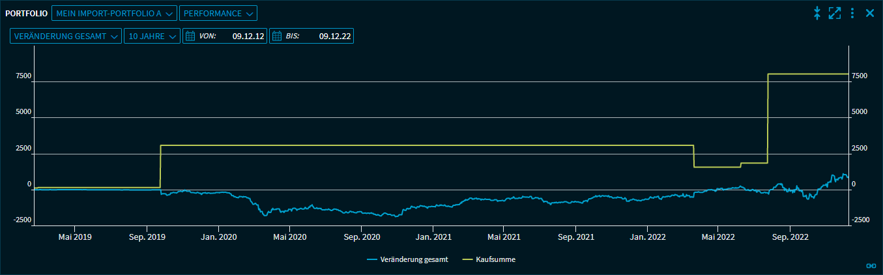This screenshot has height=275, width=883.
Task: Open the BIS date calendar icon
Action: [x=276, y=36]
